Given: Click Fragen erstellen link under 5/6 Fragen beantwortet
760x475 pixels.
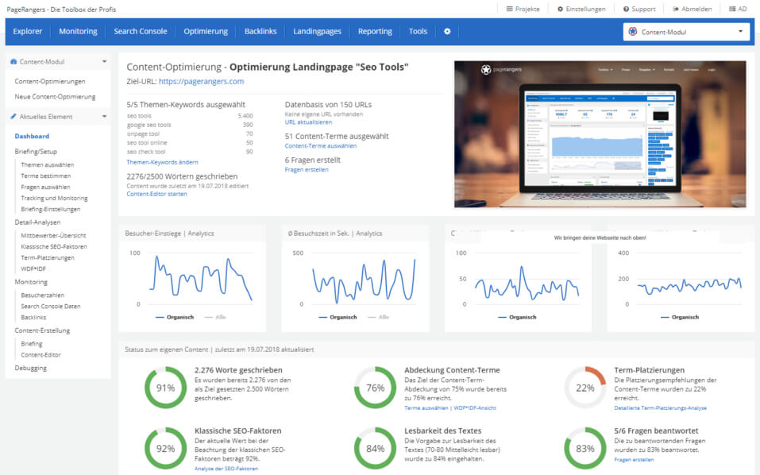Looking at the screenshot, I should [x=634, y=459].
